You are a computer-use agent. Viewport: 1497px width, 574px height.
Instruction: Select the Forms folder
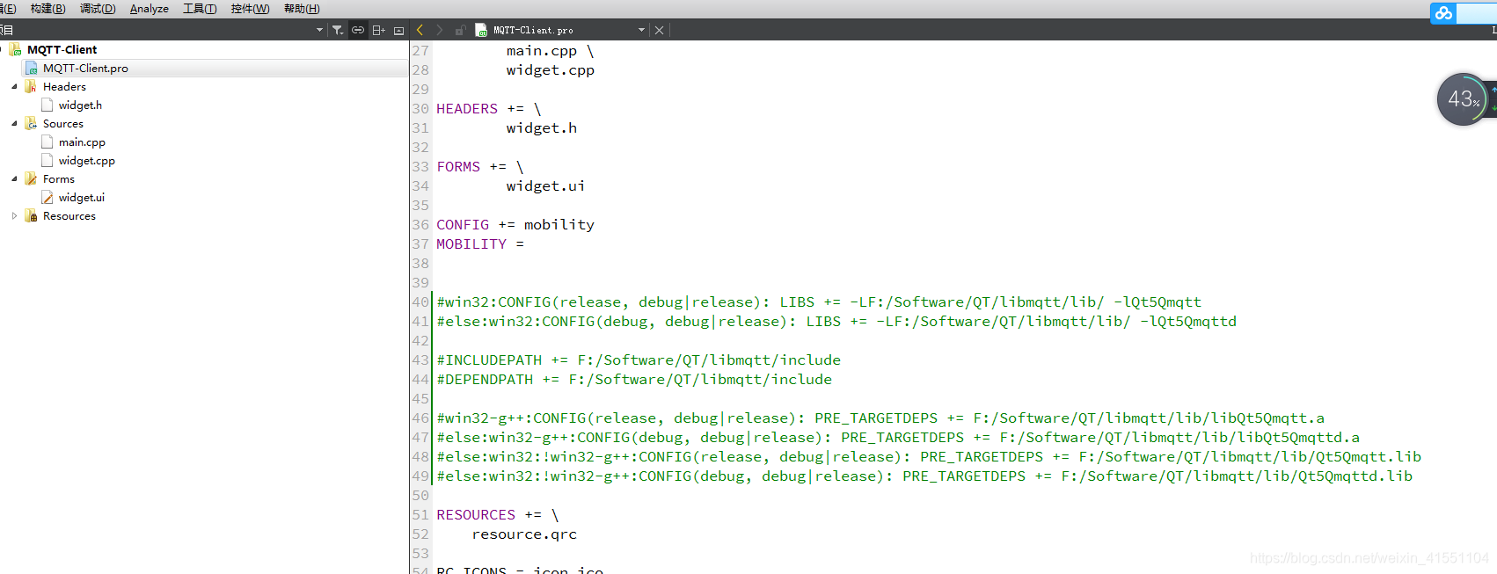pos(59,179)
